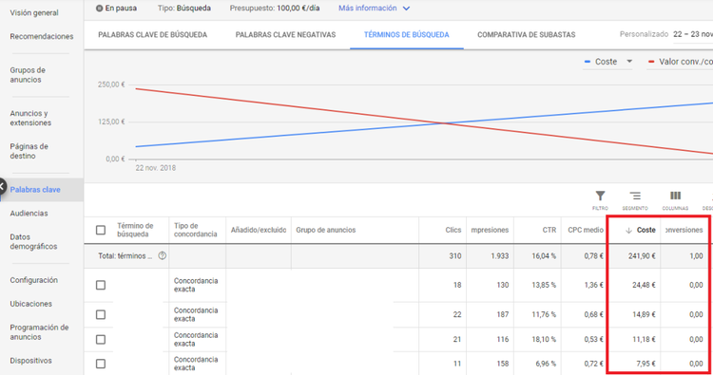The height and width of the screenshot is (375, 713).
Task: Open the Columnas columns icon
Action: [675, 196]
